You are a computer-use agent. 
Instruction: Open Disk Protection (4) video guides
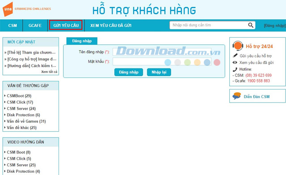click(x=23, y=171)
